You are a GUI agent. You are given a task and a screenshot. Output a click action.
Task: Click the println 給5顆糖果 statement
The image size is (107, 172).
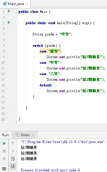[76, 57]
